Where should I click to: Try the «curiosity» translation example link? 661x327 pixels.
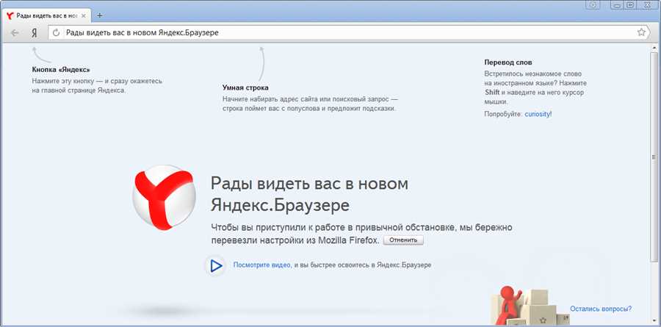[x=538, y=115]
